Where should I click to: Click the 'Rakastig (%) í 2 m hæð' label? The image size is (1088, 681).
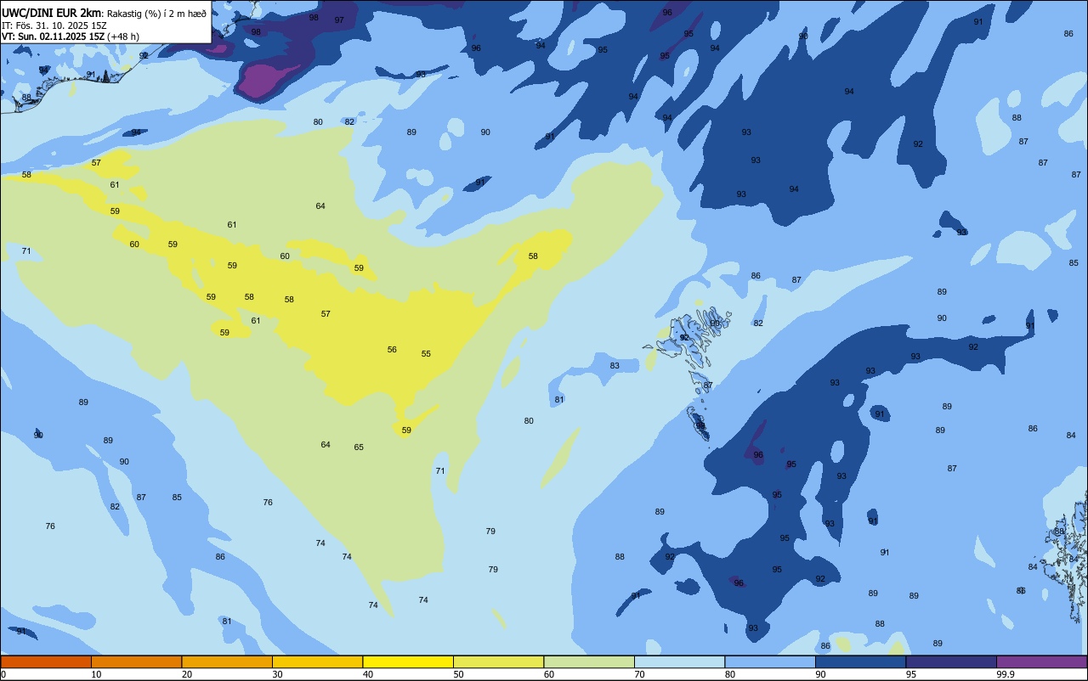click(x=156, y=14)
